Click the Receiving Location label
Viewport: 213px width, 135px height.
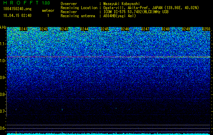[79, 8]
